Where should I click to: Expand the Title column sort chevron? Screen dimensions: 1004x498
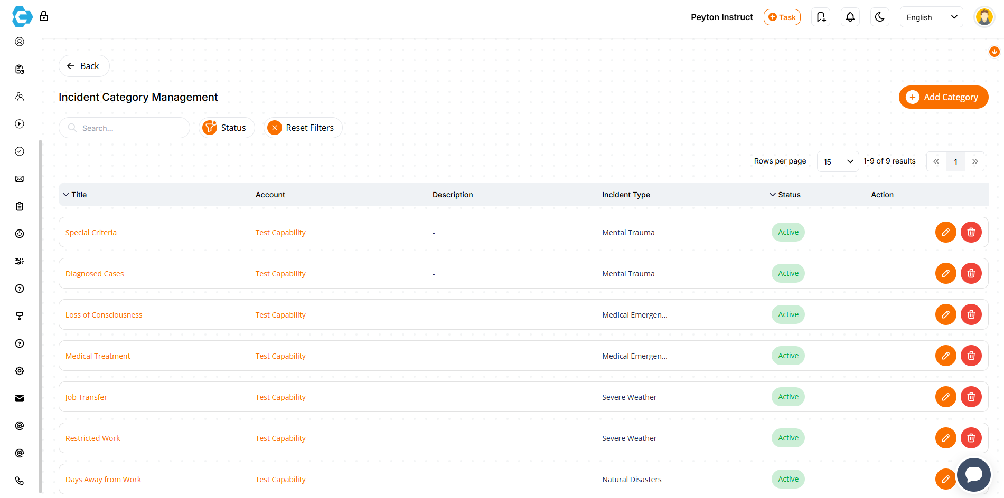click(65, 194)
